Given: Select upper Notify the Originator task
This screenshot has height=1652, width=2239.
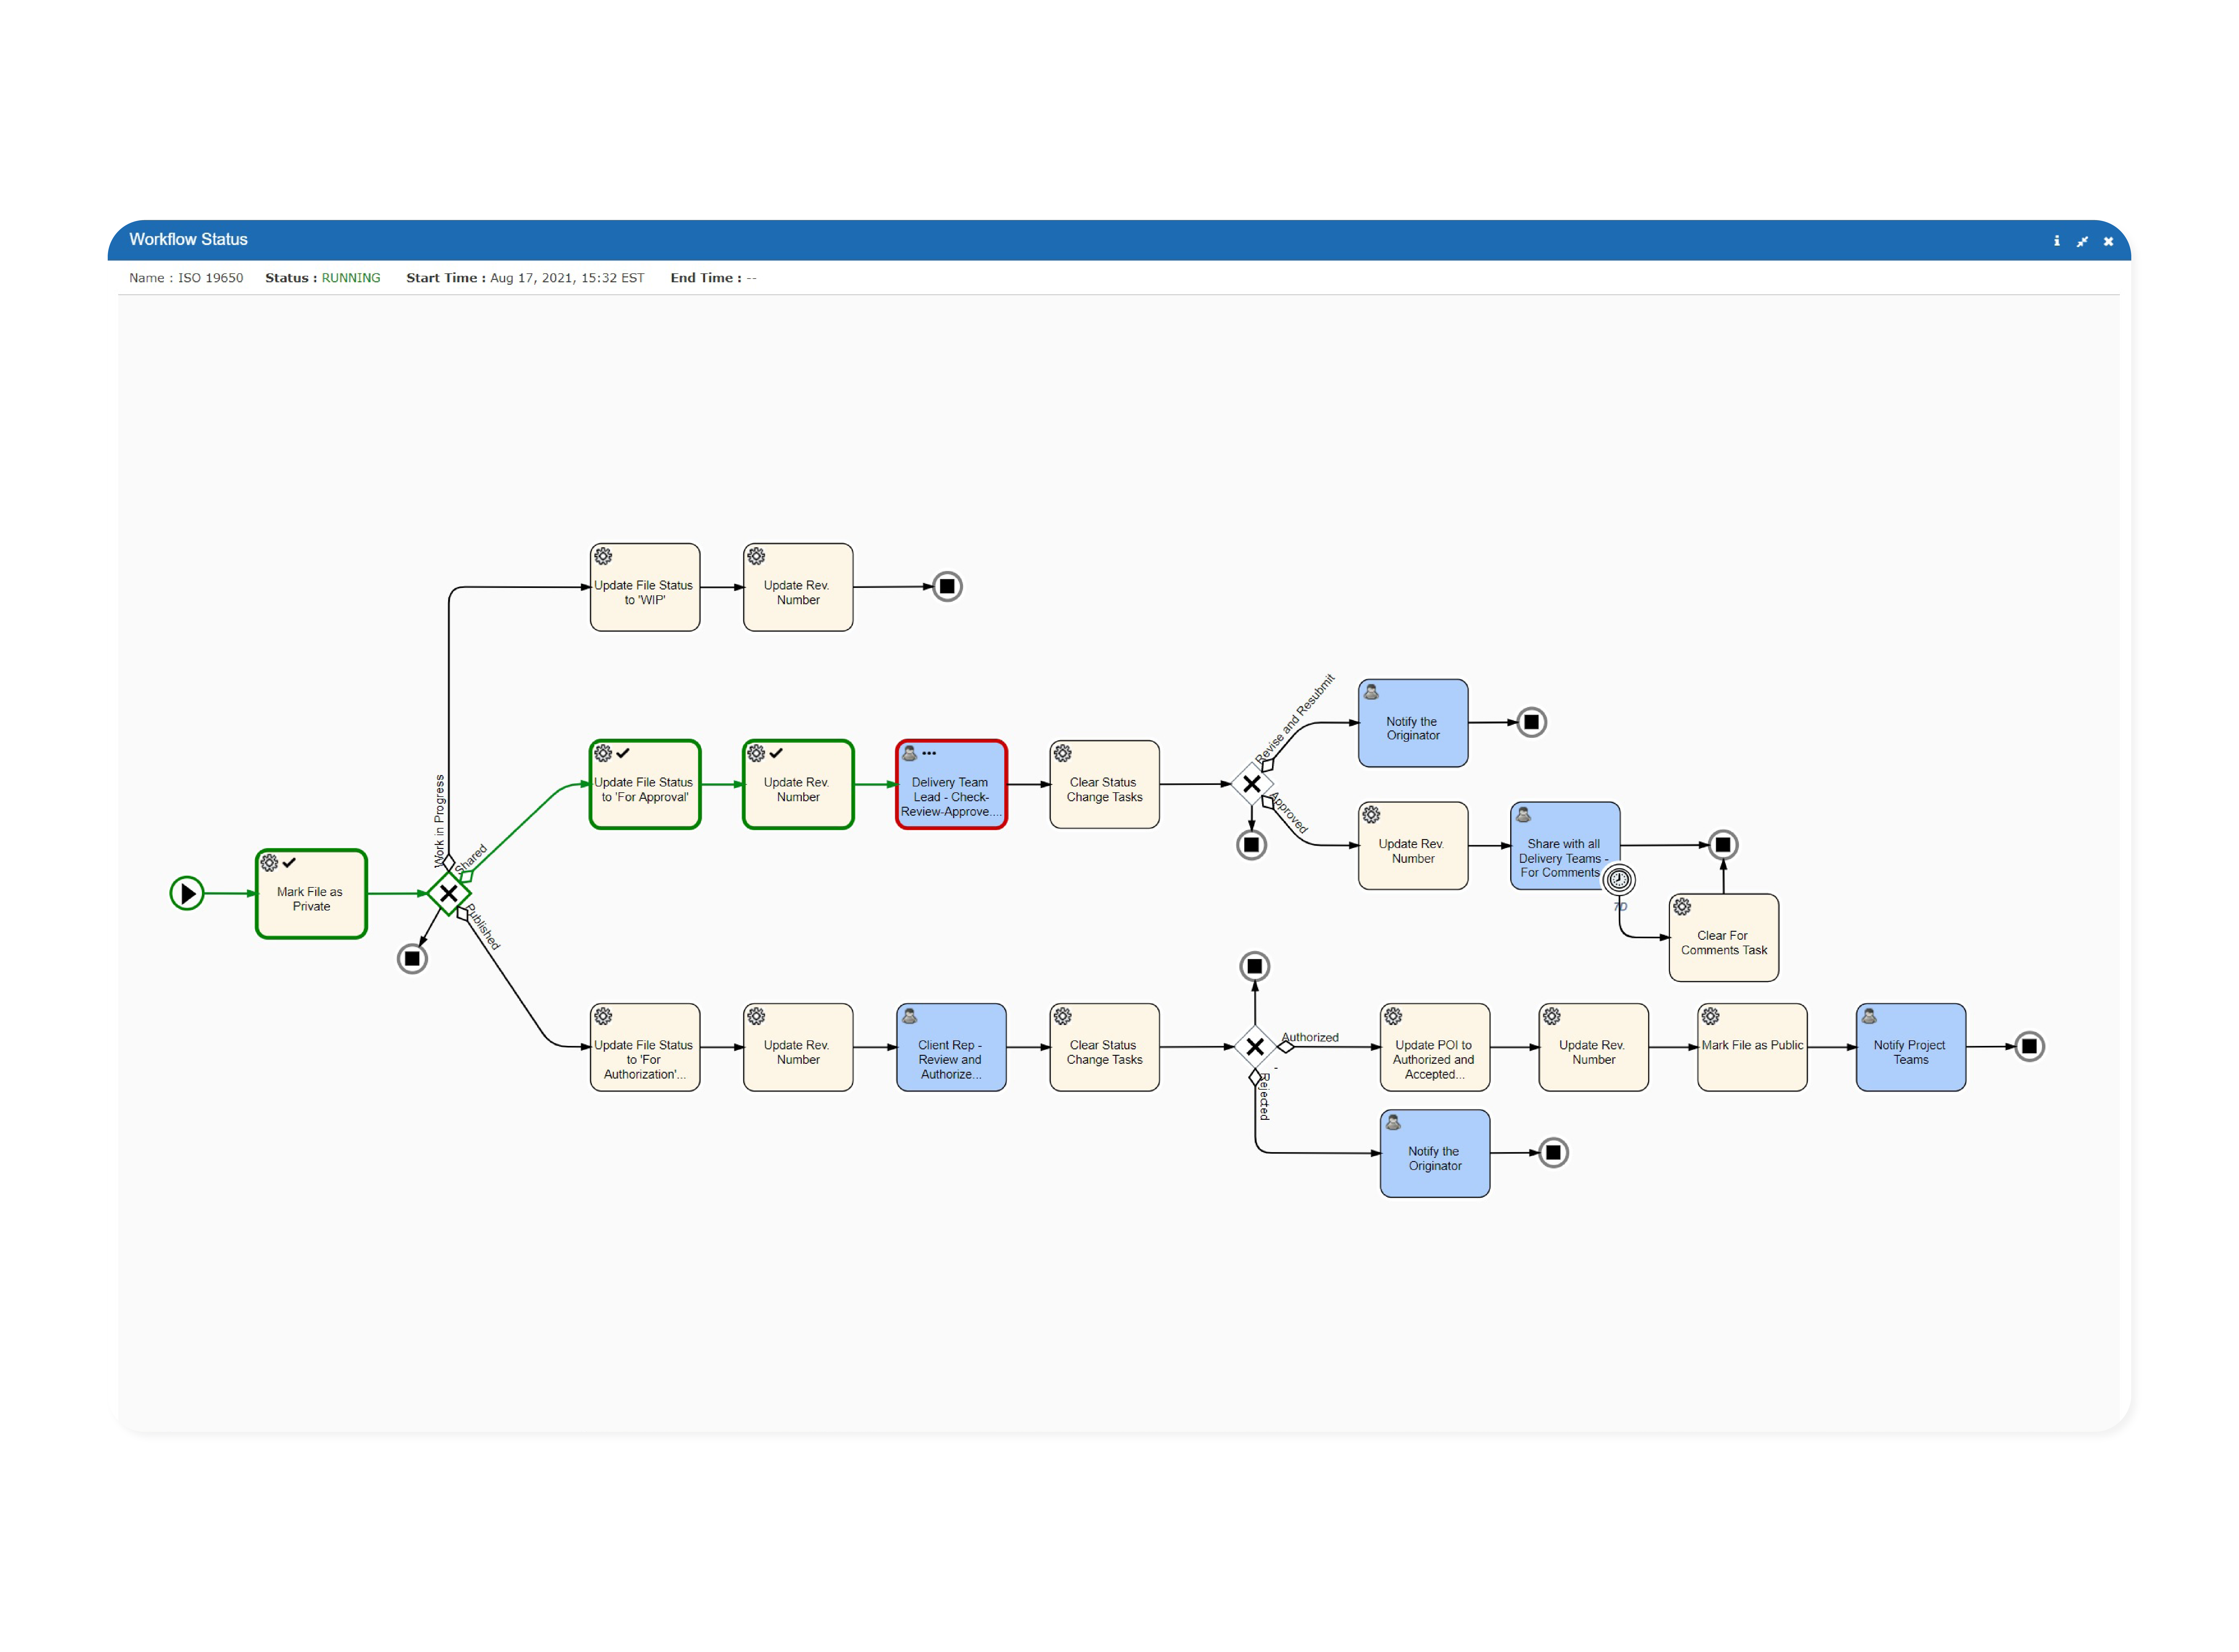Looking at the screenshot, I should point(1413,723).
